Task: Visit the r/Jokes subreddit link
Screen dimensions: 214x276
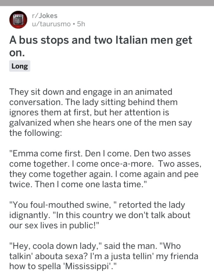Action: [x=45, y=16]
